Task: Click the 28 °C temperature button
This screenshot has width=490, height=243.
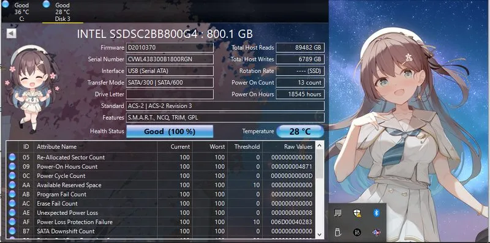Action: pos(300,132)
